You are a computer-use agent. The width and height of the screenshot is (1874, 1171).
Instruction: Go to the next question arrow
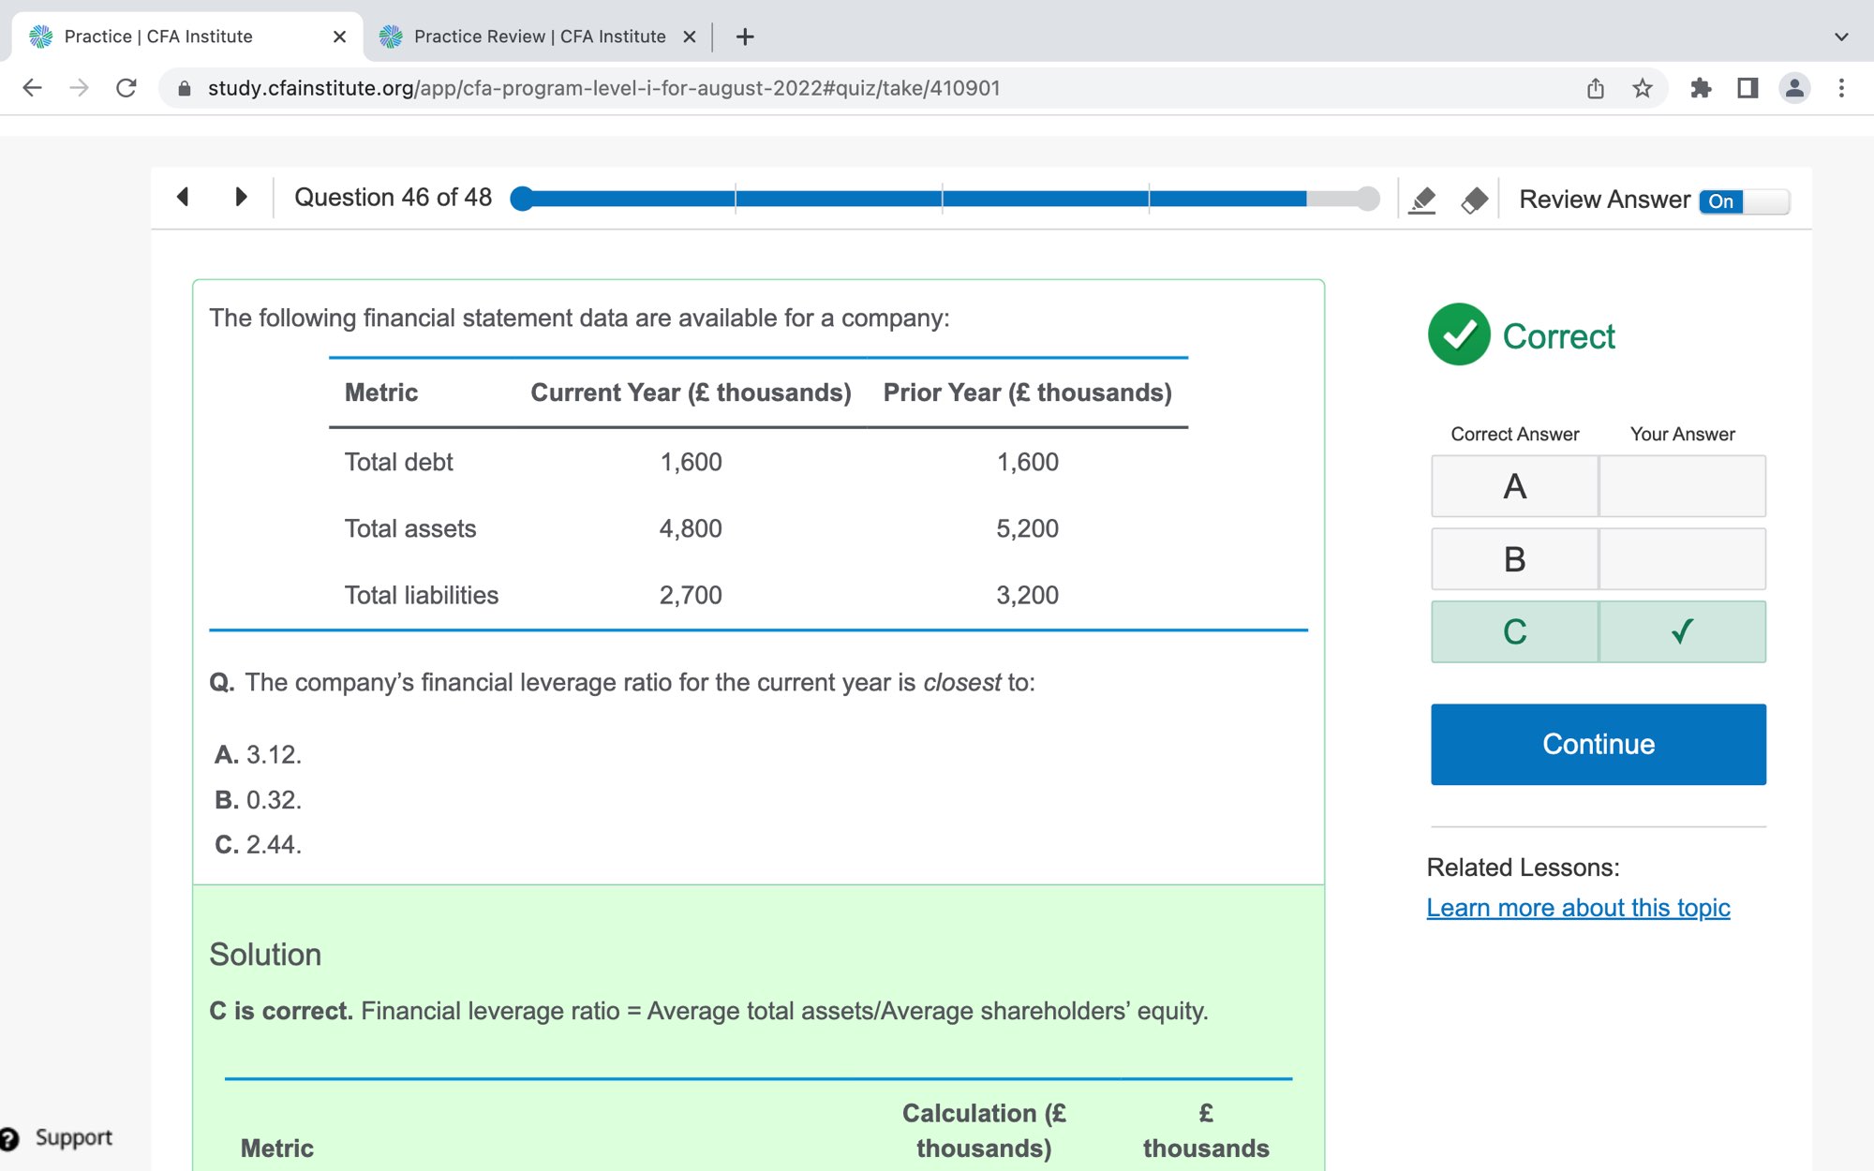point(241,197)
